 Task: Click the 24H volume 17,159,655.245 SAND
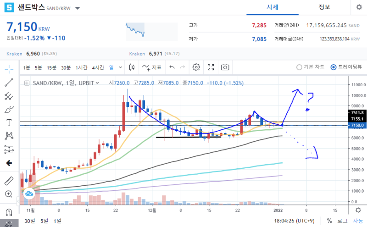pyautogui.click(x=333, y=25)
